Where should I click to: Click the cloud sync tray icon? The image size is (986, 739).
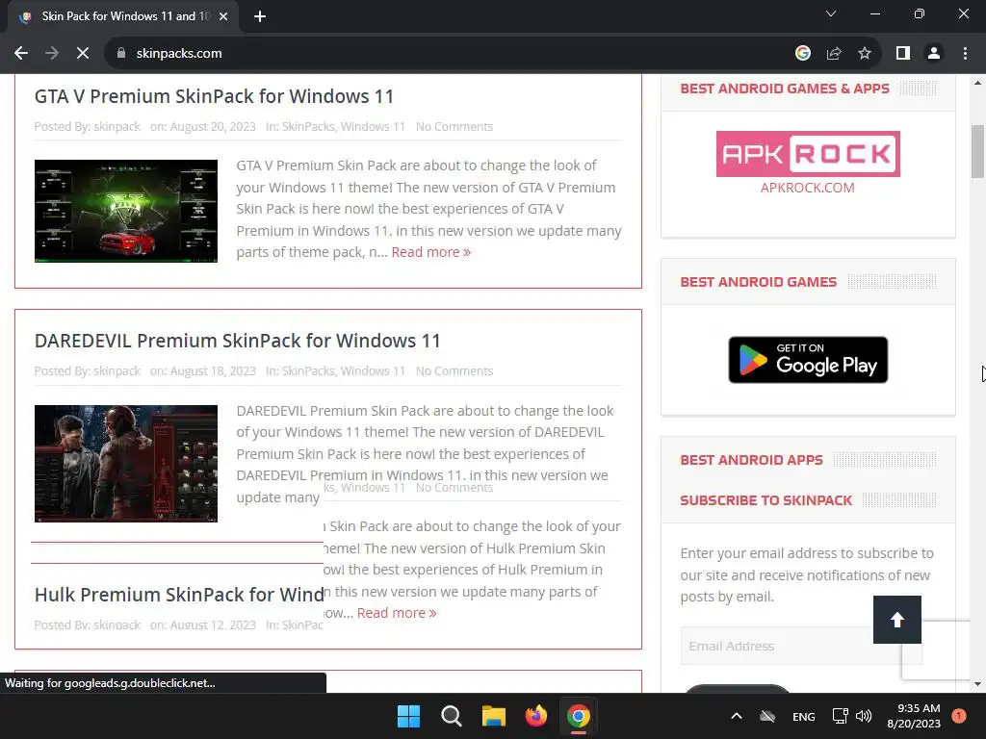pyautogui.click(x=767, y=716)
